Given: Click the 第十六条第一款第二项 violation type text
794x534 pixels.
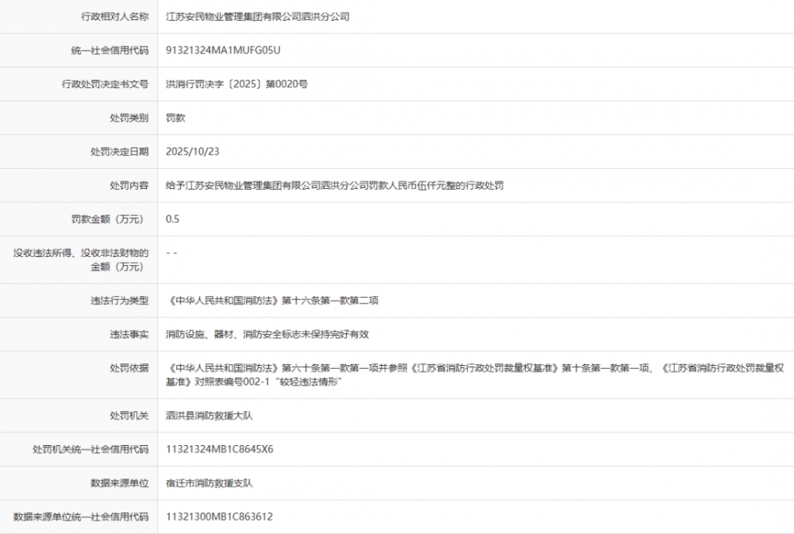Looking at the screenshot, I should (274, 301).
